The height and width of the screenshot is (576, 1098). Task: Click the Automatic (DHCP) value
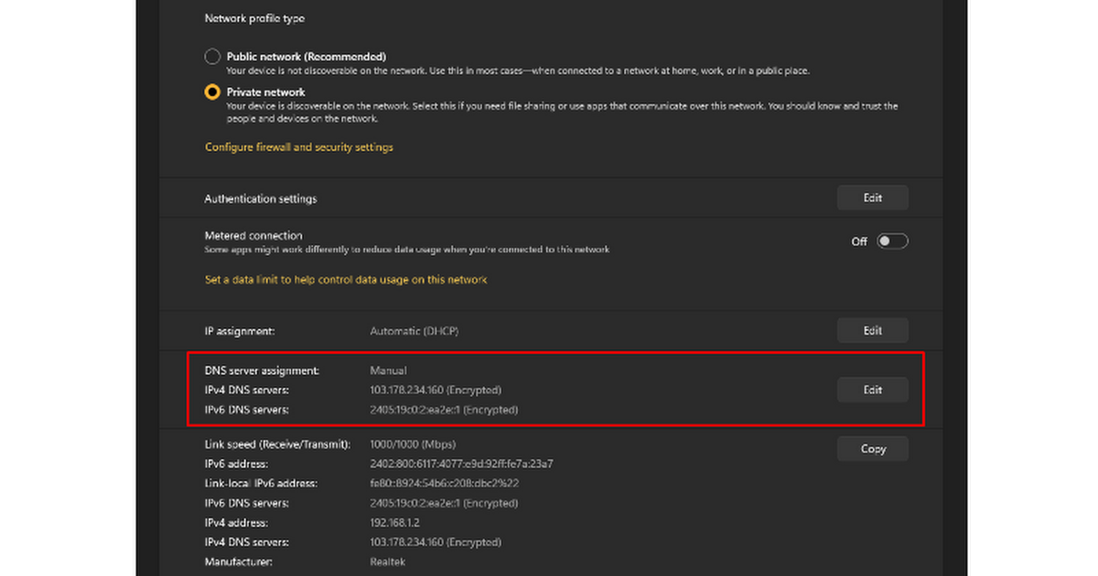pyautogui.click(x=421, y=331)
